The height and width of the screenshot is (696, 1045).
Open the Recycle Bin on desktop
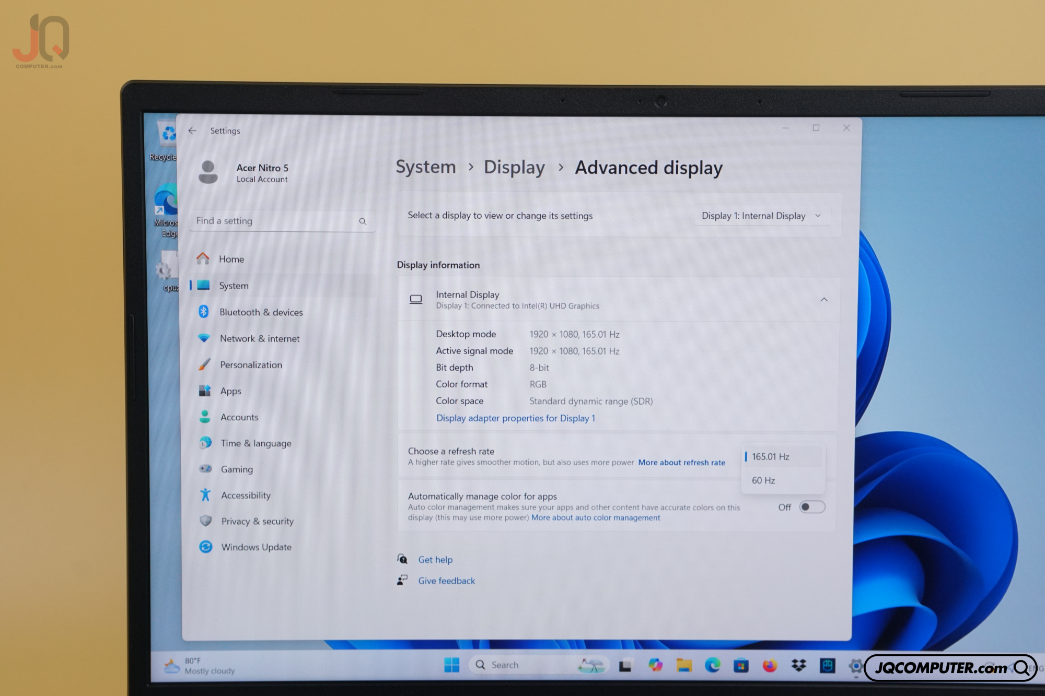(166, 140)
